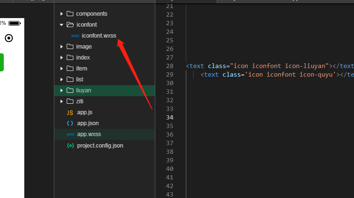
Task: Click the components folder icon
Action: click(x=70, y=14)
